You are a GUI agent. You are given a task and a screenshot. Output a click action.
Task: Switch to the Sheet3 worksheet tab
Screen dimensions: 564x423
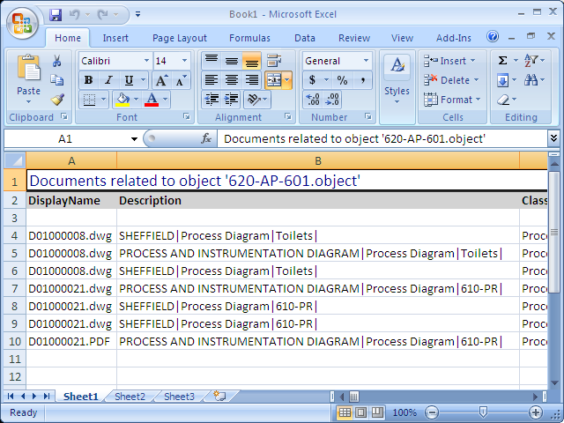pos(179,397)
